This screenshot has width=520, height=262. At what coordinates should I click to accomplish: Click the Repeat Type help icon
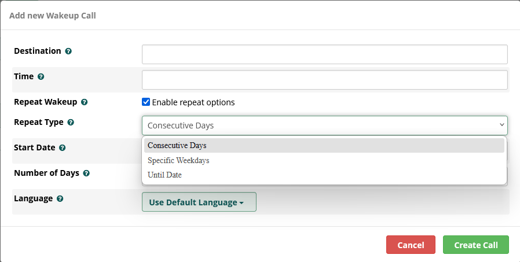[x=71, y=123]
